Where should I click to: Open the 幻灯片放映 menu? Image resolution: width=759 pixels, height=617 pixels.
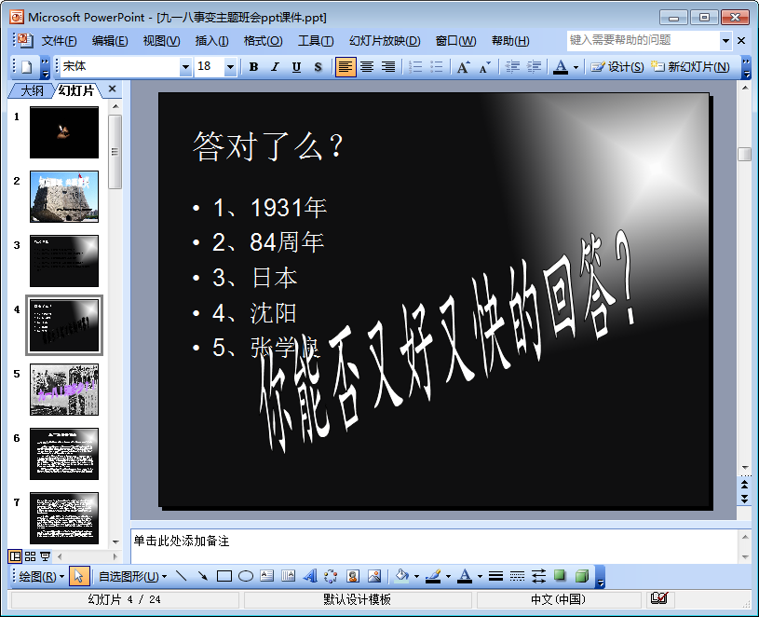tap(385, 41)
